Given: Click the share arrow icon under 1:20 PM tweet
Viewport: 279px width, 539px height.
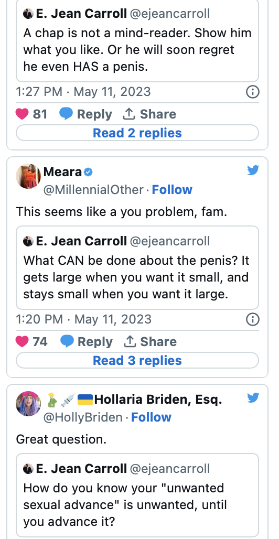Looking at the screenshot, I should [x=129, y=341].
